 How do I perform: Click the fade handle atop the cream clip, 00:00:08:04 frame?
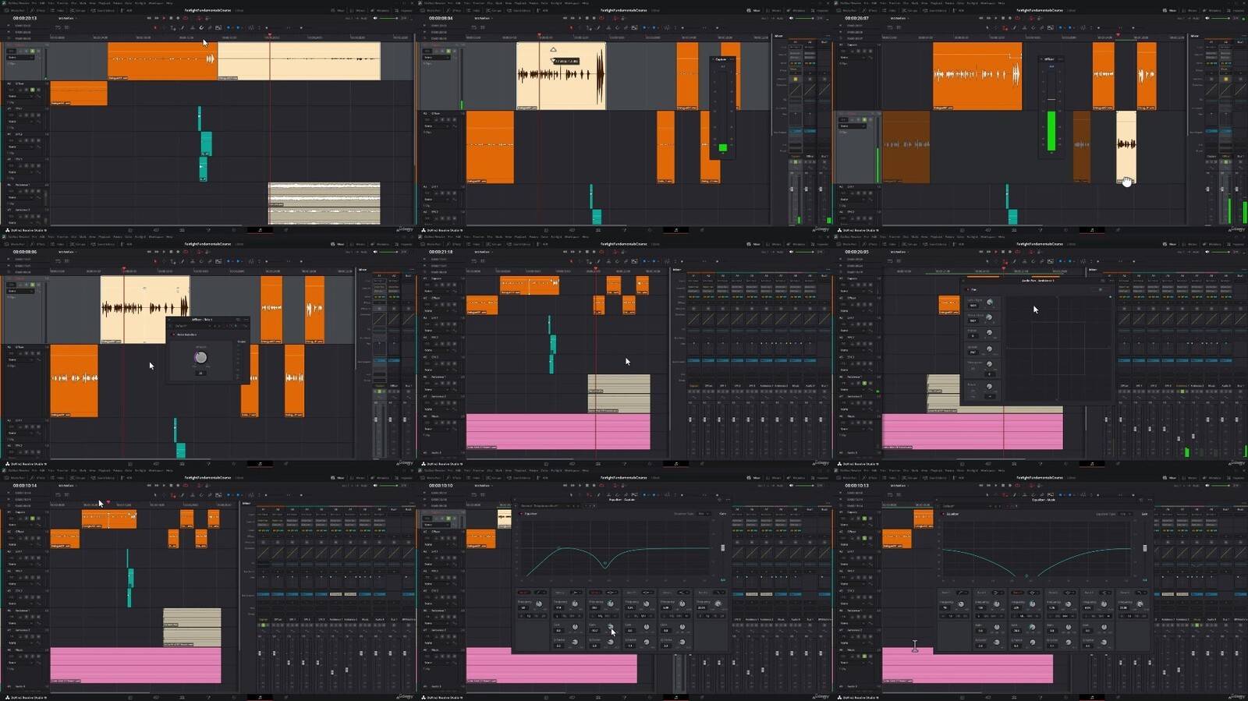[x=553, y=49]
